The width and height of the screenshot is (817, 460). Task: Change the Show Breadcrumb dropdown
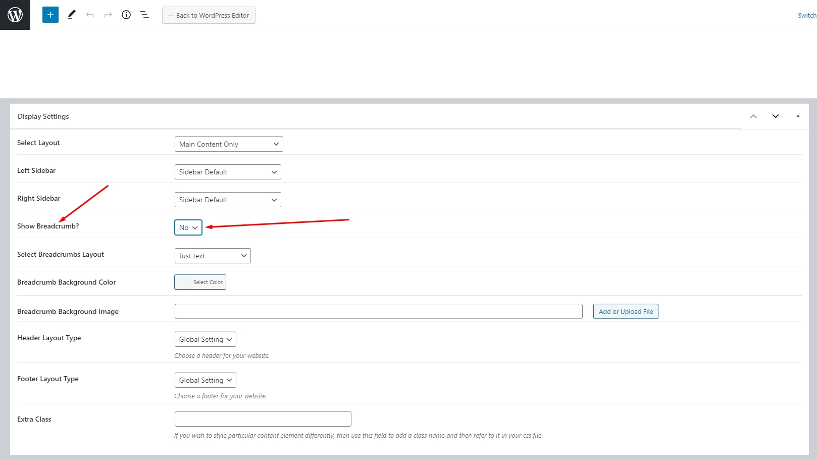pos(188,227)
